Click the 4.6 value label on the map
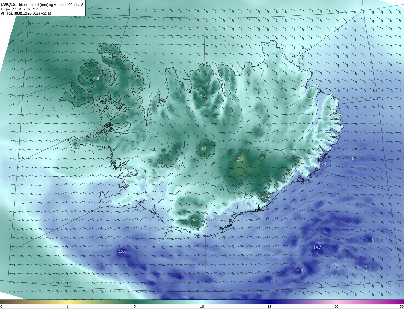This screenshot has width=404, height=309. click(203, 95)
